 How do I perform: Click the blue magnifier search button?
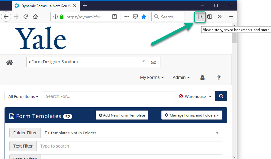[221, 96]
